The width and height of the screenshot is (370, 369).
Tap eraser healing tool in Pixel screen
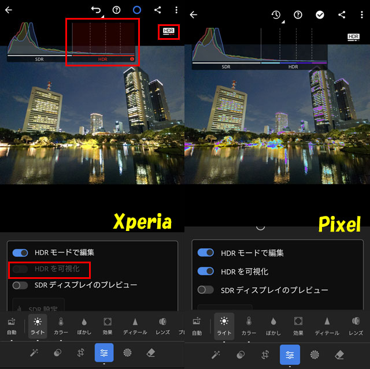[339, 355]
